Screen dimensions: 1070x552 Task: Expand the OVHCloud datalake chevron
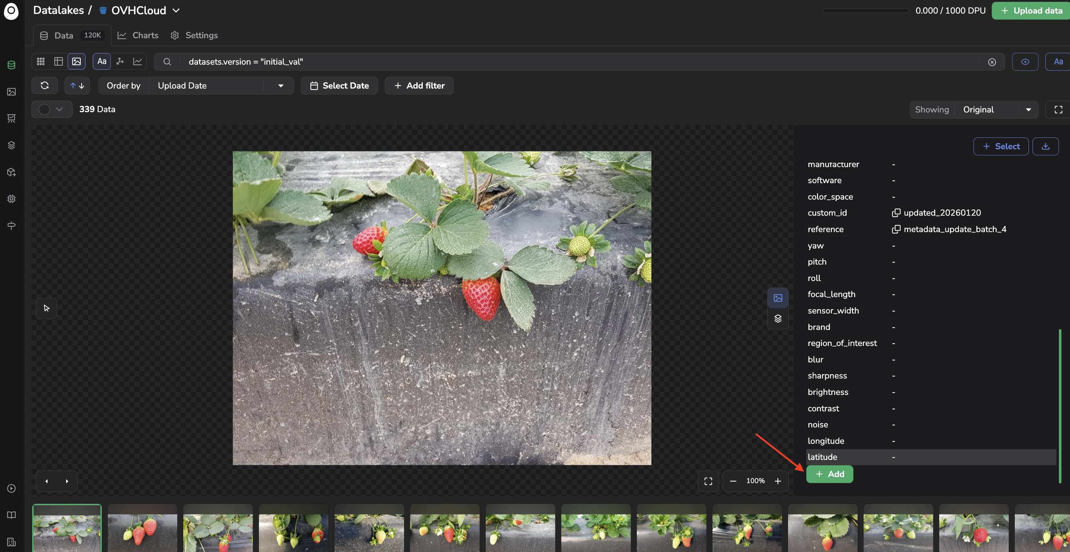point(176,10)
